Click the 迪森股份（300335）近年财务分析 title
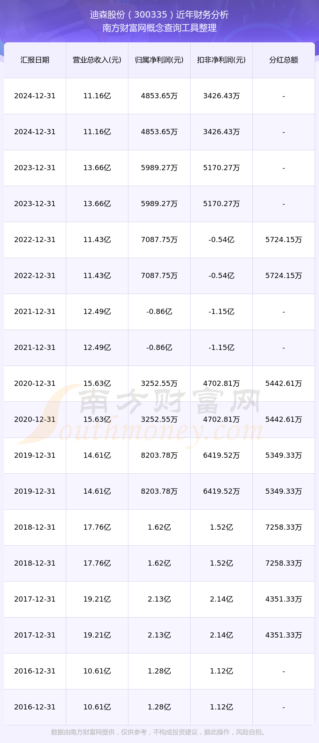The image size is (319, 743). (x=159, y=15)
